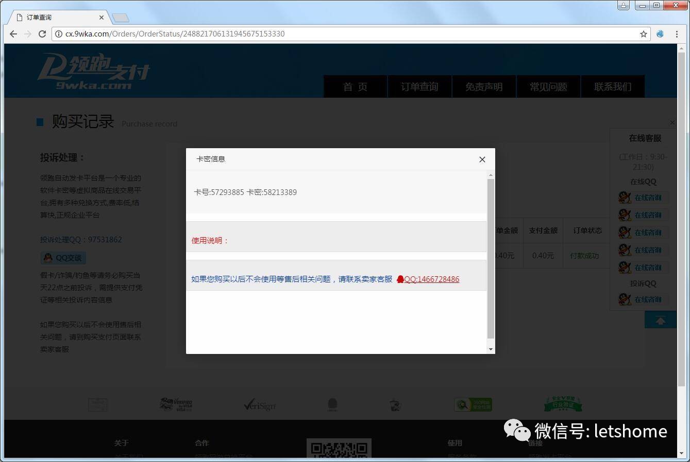Viewport: 690px width, 462px height.
Task: Click the address bar URL field
Action: [x=350, y=34]
